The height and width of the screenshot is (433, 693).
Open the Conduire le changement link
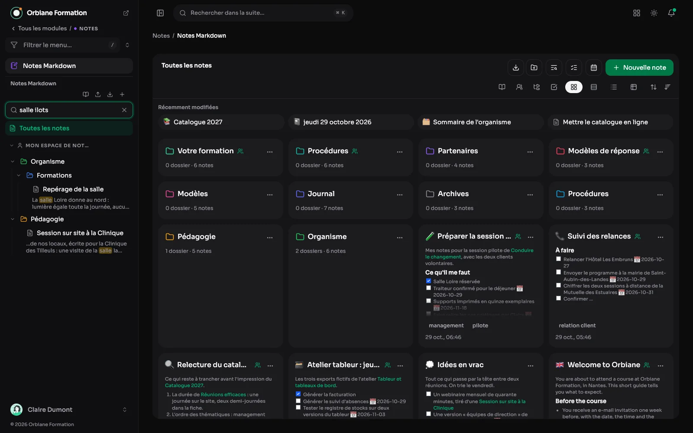[479, 254]
